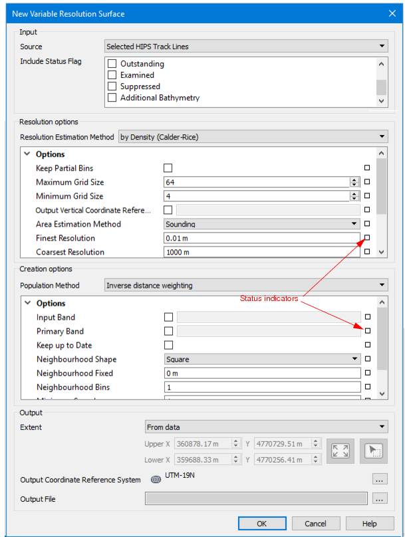405x537 pixels.
Task: Browse for Output Coordinate Reference System
Action: (379, 479)
